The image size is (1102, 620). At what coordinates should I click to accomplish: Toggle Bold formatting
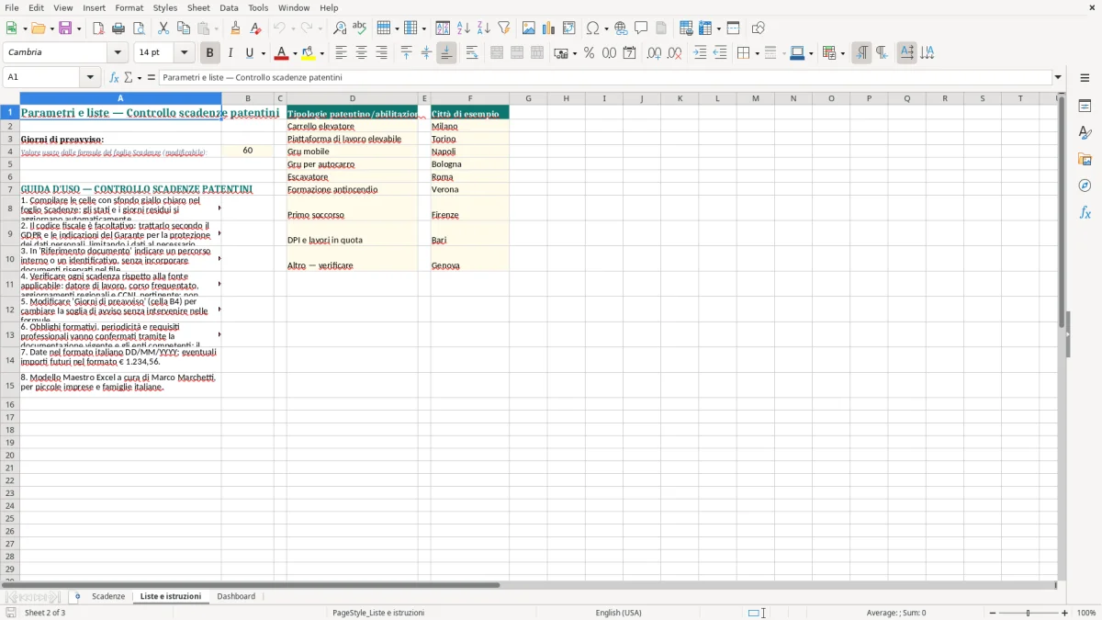(x=210, y=53)
